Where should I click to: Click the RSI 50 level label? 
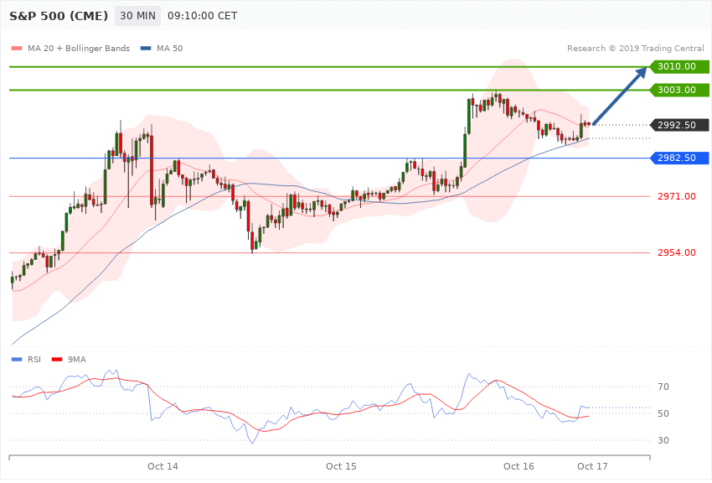point(663,413)
